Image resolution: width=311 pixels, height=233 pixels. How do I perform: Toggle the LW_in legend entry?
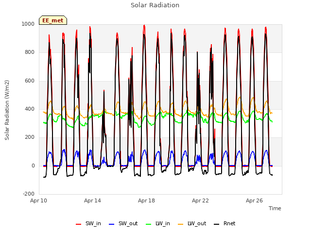(x=158, y=224)
